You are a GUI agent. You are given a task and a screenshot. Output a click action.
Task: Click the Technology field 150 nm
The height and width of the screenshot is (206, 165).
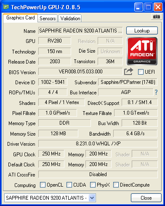tap(55, 51)
